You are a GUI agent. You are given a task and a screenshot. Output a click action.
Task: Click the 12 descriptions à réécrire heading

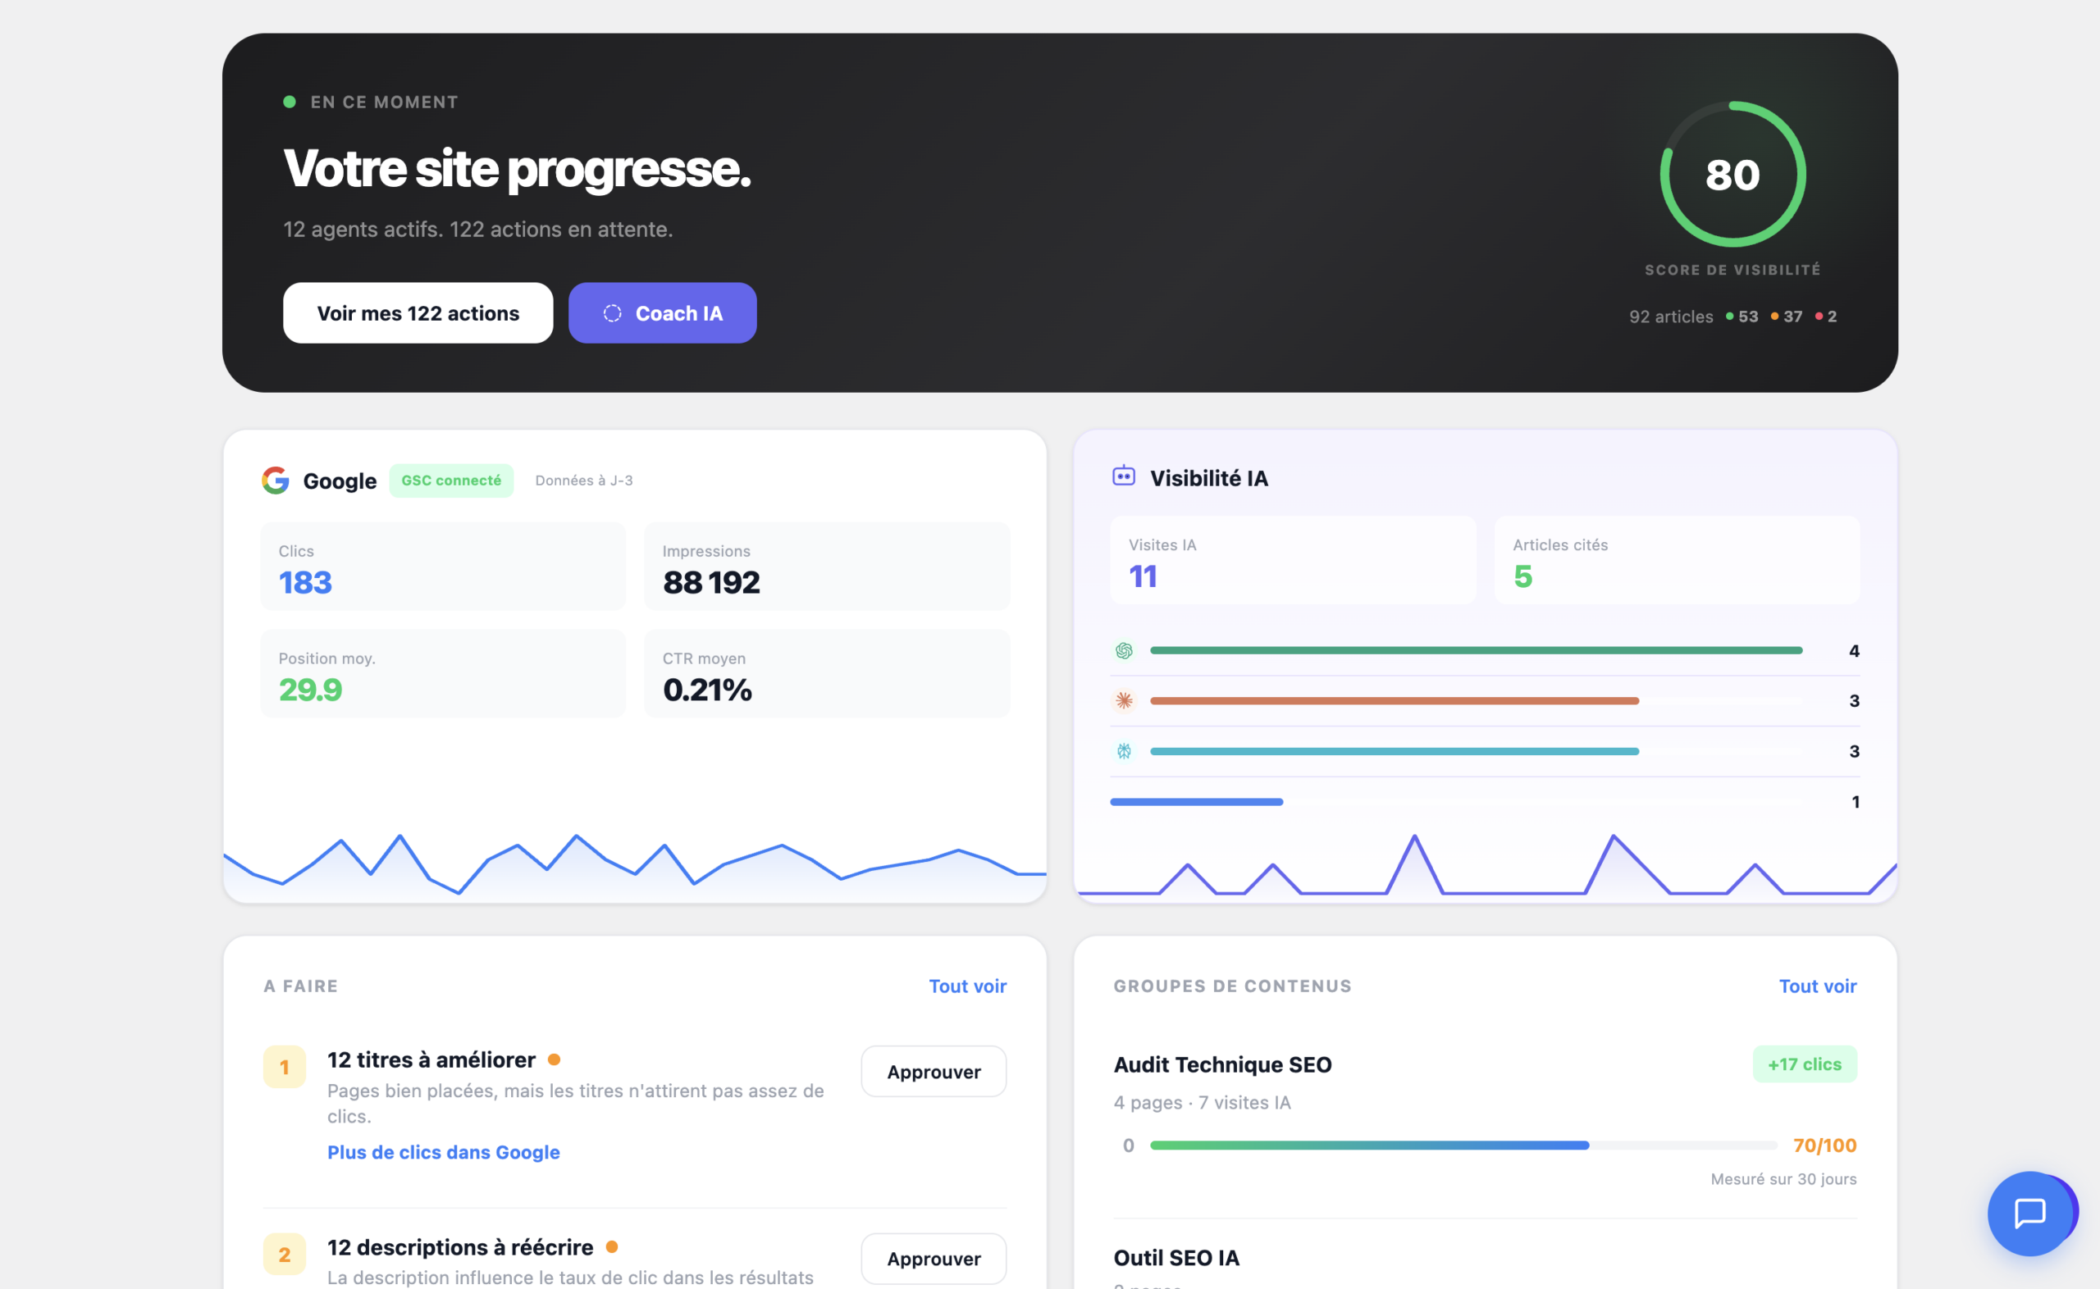coord(459,1246)
